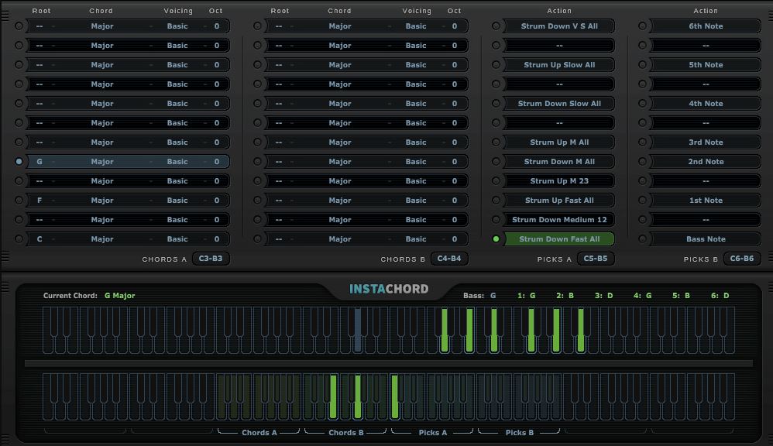Enable the LED beside Bass Note
This screenshot has height=446, width=773.
coord(642,239)
